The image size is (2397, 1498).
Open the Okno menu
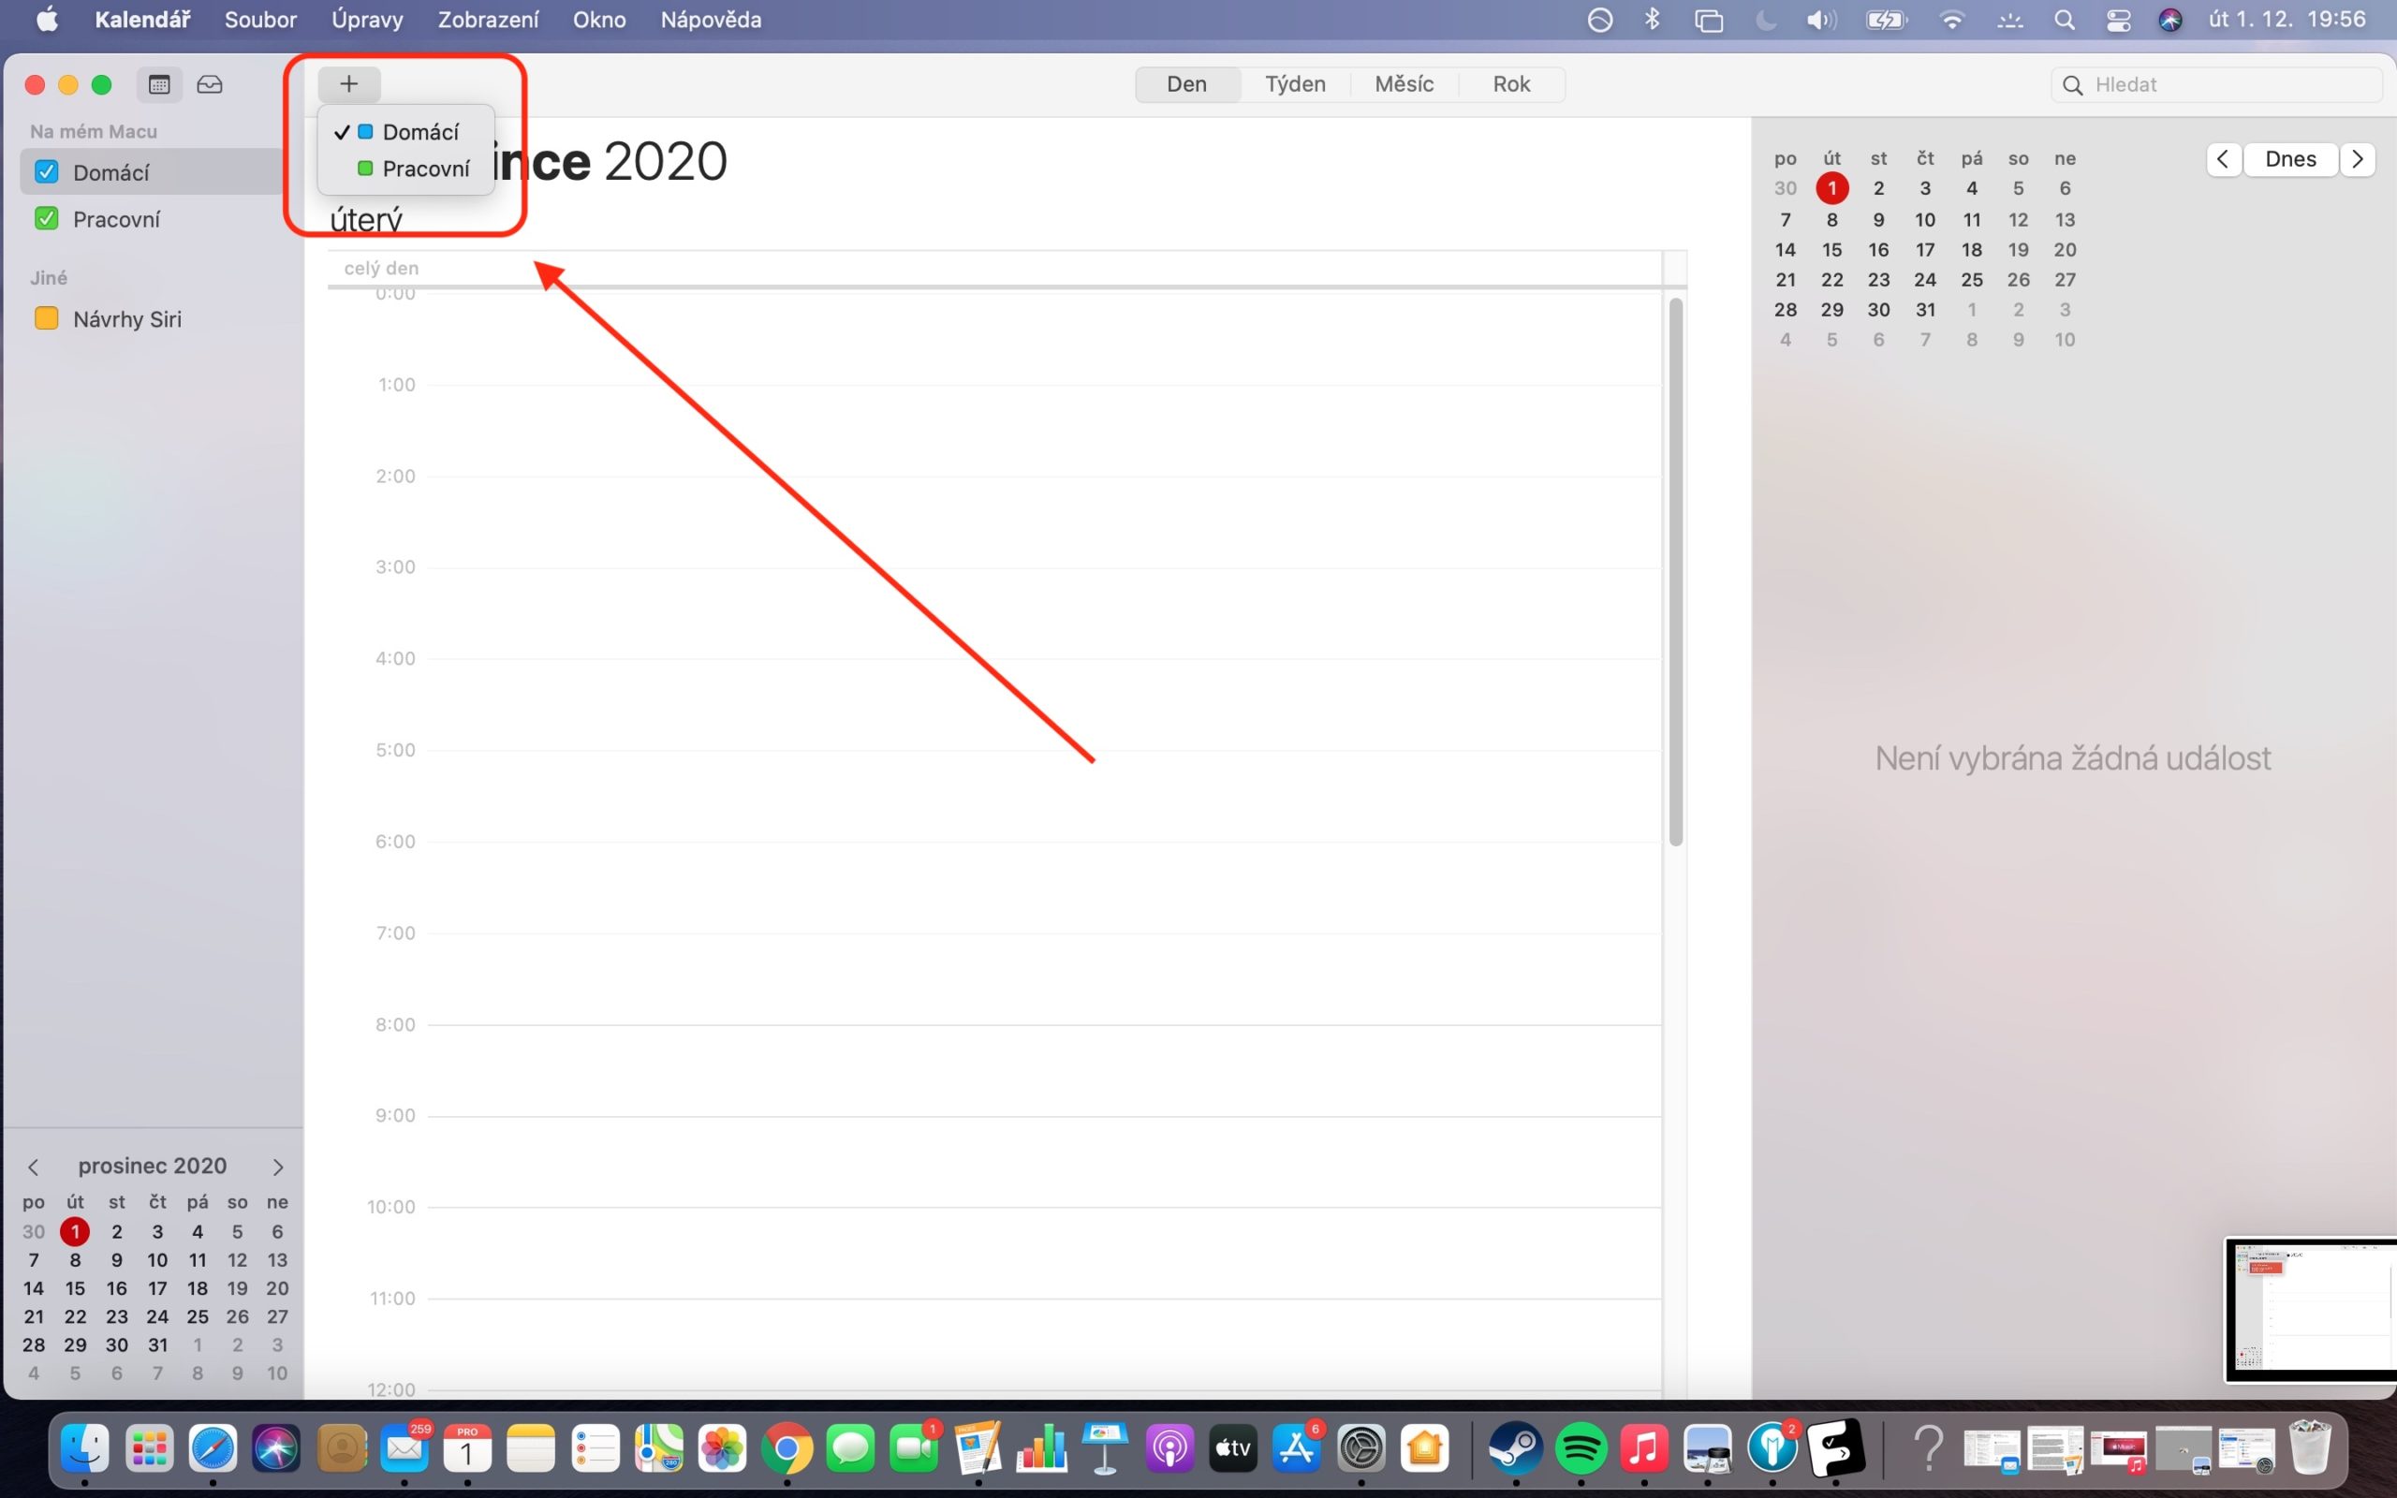pyautogui.click(x=599, y=20)
